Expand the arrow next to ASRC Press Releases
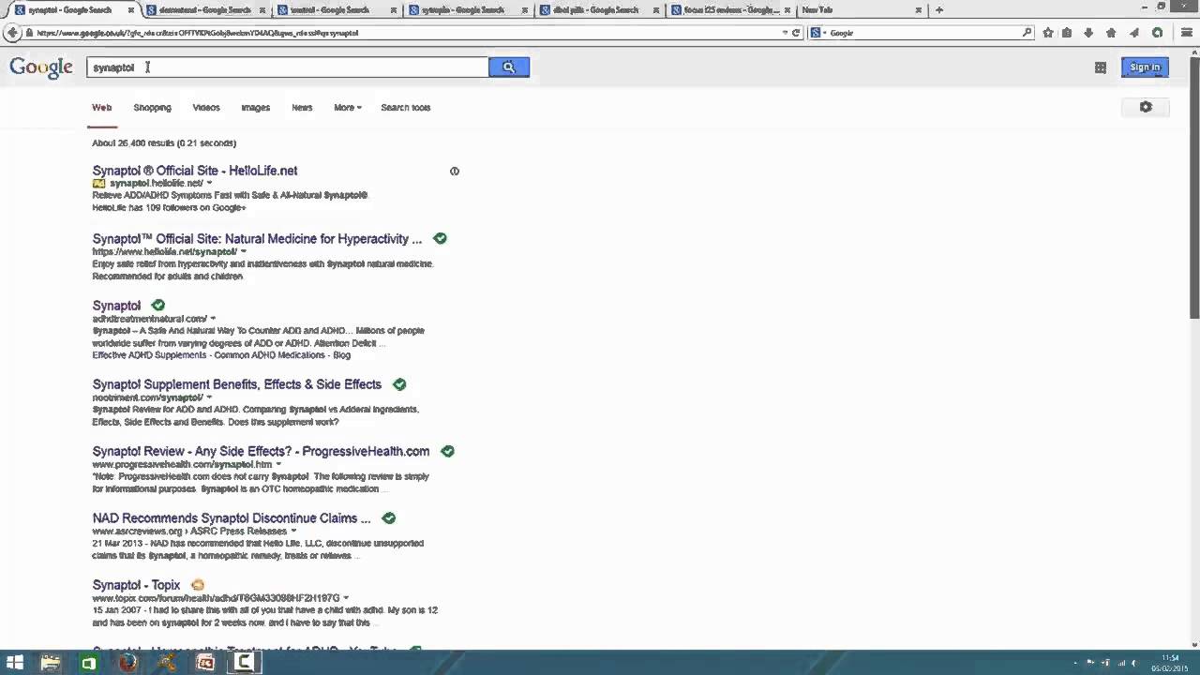The width and height of the screenshot is (1200, 675). (293, 532)
